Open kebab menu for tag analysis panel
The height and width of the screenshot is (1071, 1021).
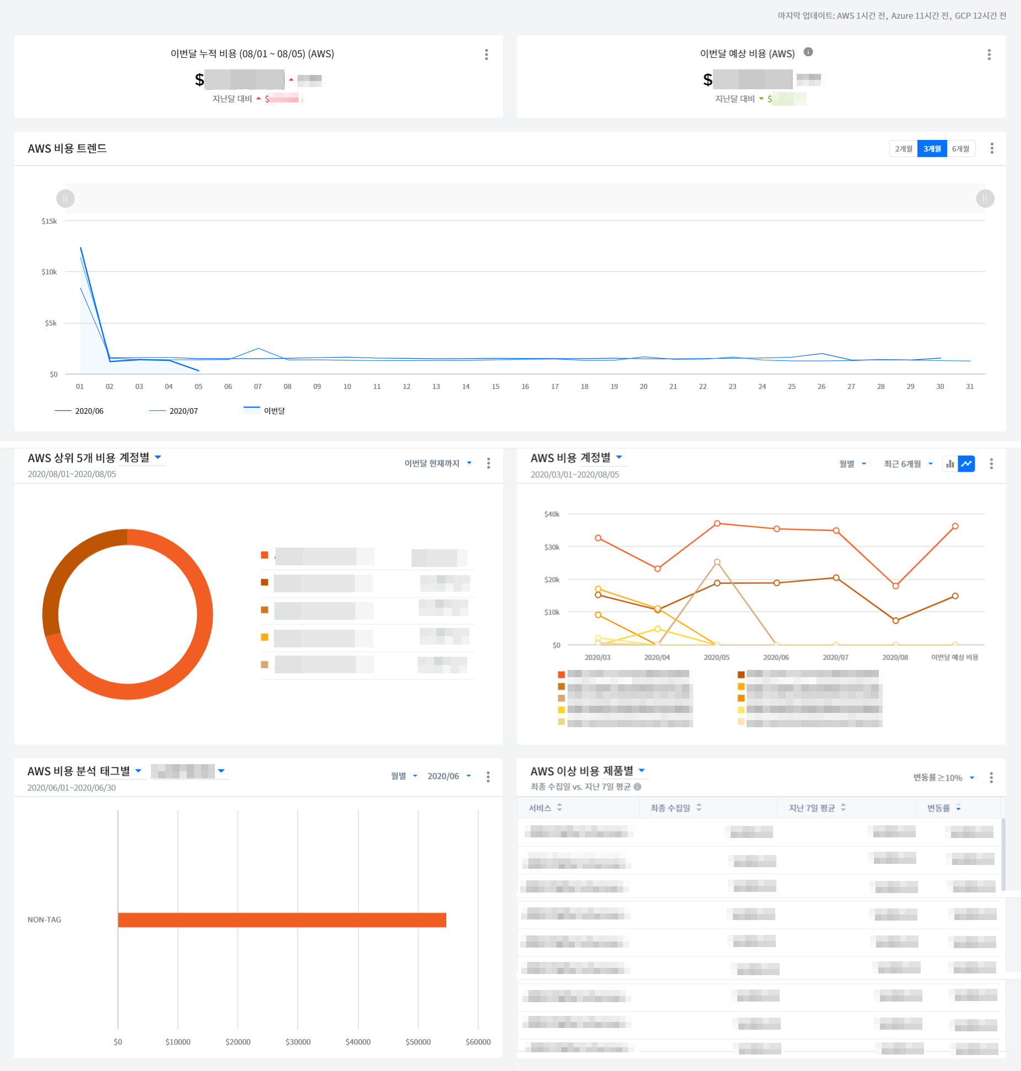pos(488,777)
